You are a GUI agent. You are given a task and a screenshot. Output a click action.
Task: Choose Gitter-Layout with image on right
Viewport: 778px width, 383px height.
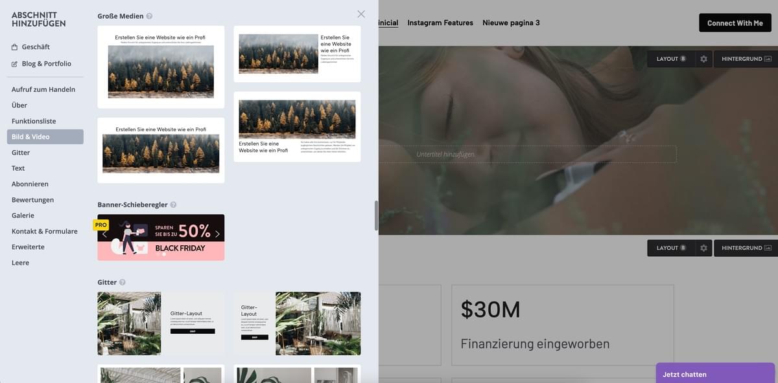click(x=297, y=323)
